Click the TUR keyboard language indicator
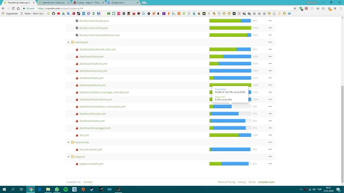This screenshot has width=344, height=193. [x=319, y=190]
